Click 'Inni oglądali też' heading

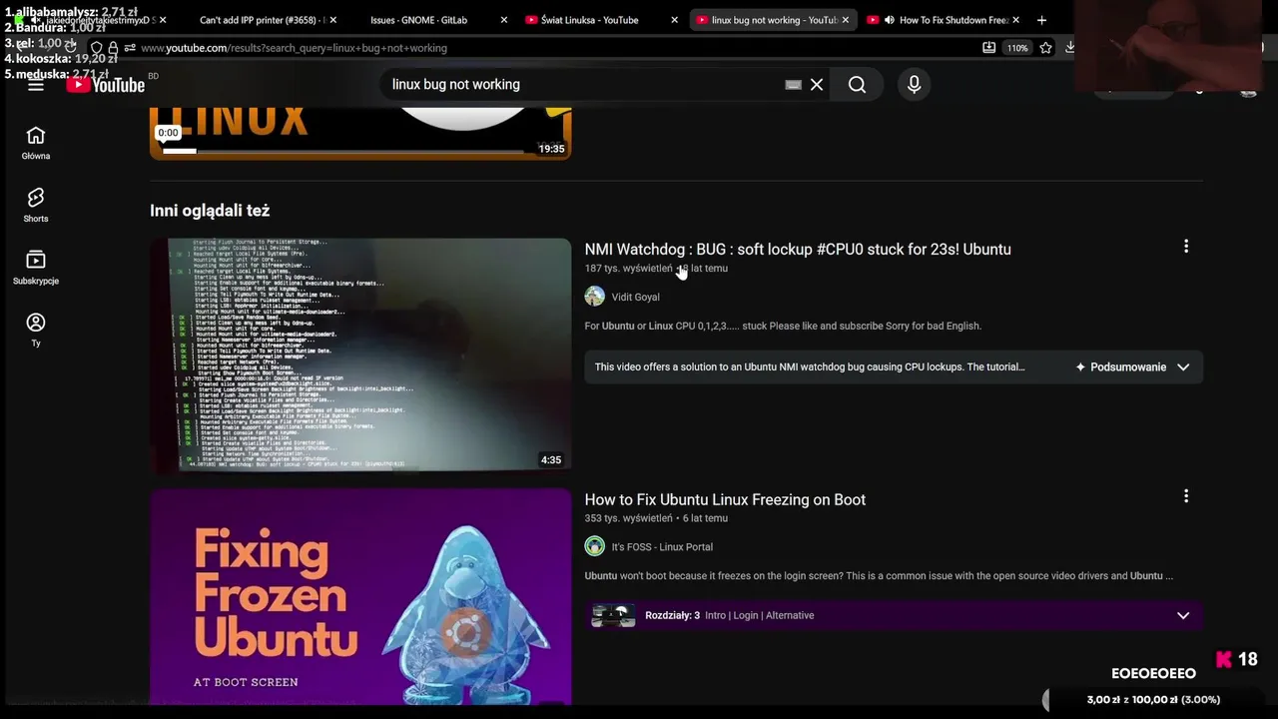pos(210,211)
